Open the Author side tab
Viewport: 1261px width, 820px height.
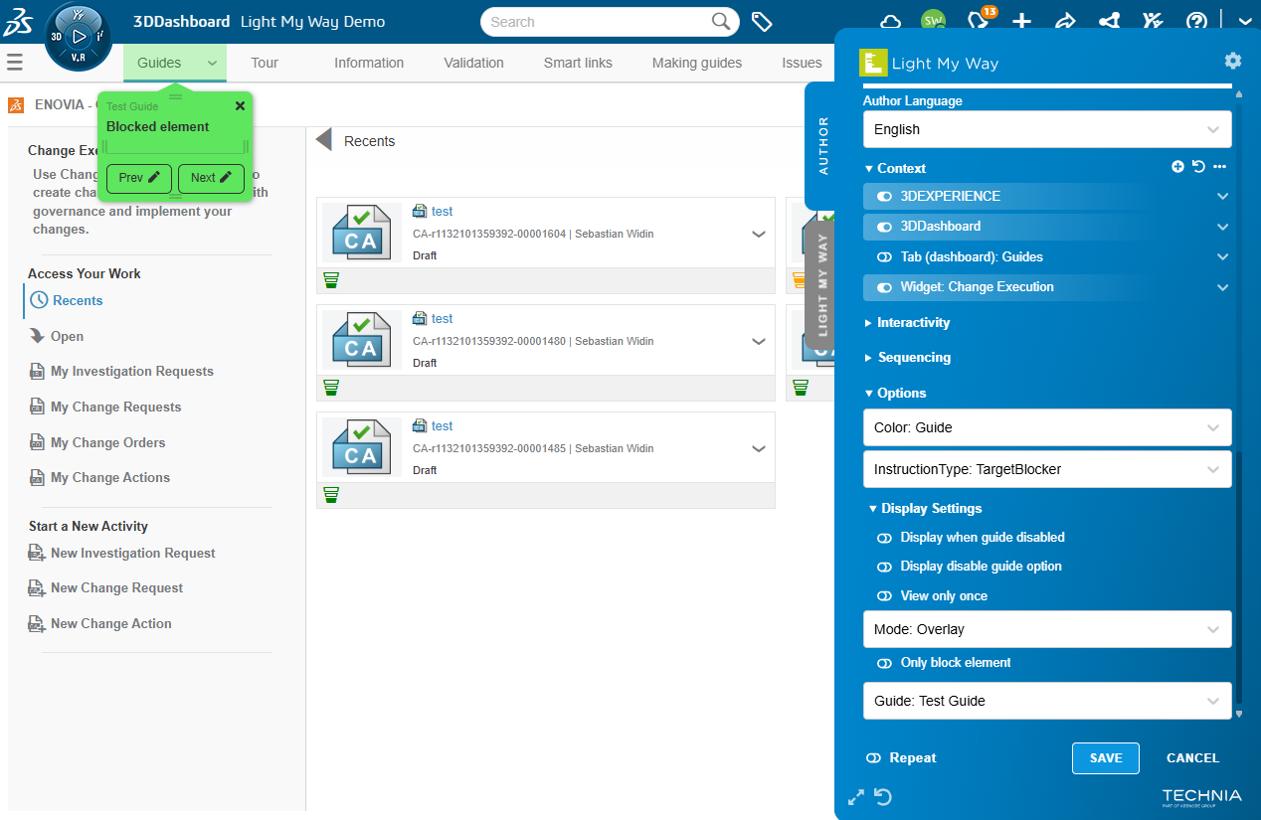point(823,146)
